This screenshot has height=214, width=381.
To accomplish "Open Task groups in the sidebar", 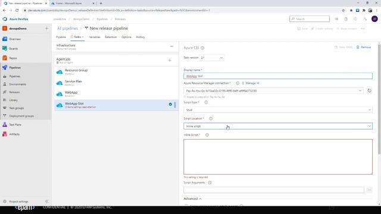I will [16, 108].
